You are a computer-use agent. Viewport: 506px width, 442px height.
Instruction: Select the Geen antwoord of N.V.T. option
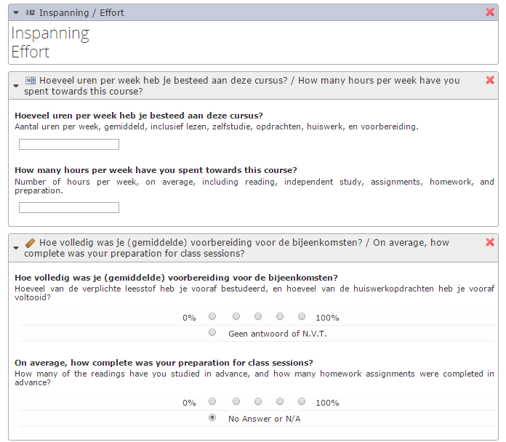(212, 332)
